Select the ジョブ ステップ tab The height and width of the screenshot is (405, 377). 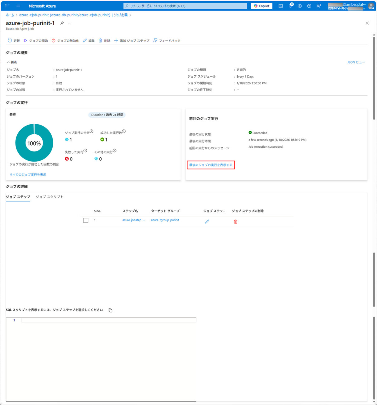pyautogui.click(x=18, y=197)
